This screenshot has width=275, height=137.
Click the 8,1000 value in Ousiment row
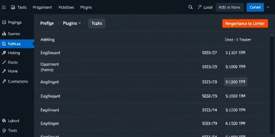coord(235,67)
